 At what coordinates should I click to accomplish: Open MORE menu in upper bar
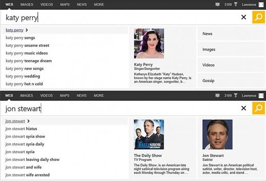[x=99, y=5]
